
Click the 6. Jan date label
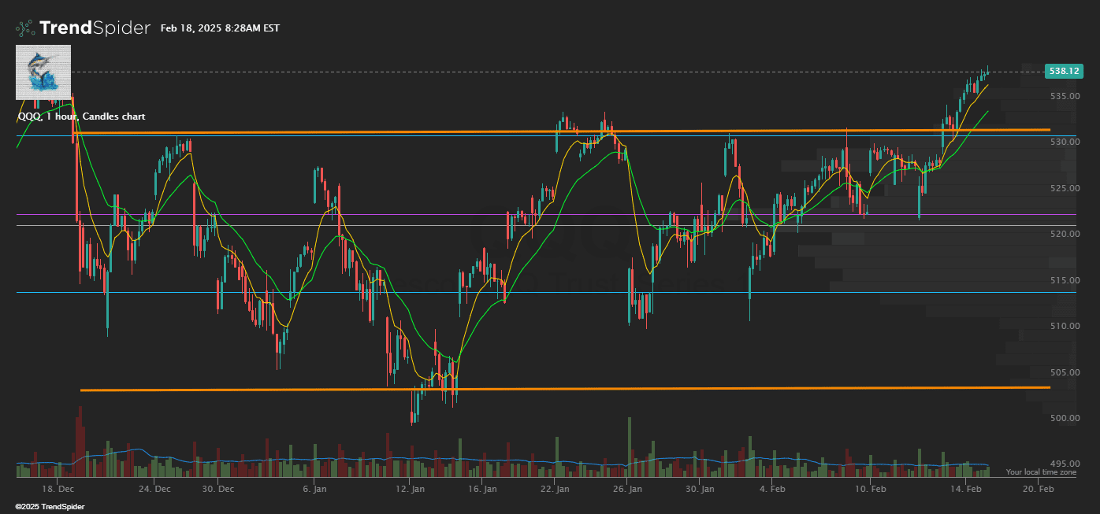pyautogui.click(x=314, y=489)
